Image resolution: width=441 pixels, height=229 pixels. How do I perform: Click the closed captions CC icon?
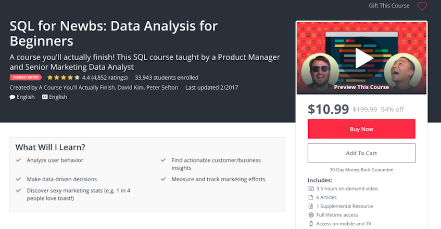coord(45,97)
